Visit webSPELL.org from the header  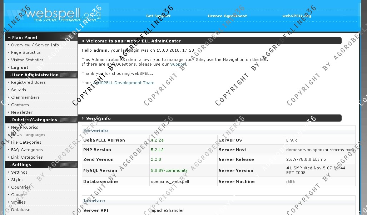pyautogui.click(x=296, y=16)
